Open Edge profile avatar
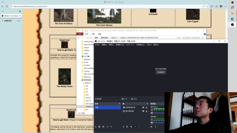237x133 pixels. 221,6
